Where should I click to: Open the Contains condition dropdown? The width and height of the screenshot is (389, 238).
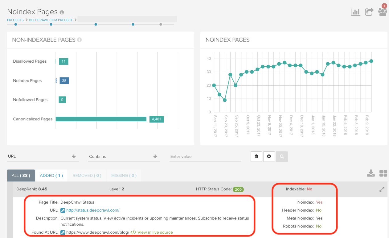(x=124, y=156)
